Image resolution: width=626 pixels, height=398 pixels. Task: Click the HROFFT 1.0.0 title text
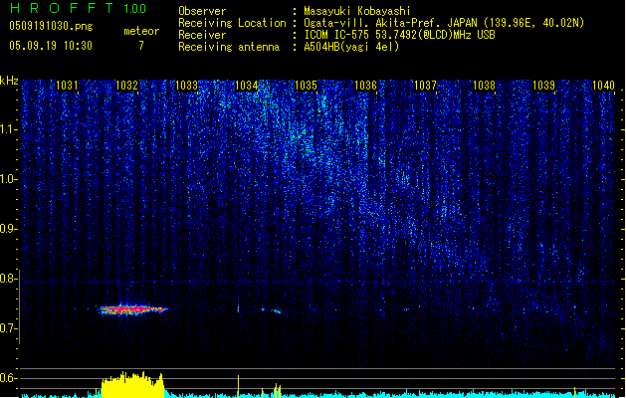[x=78, y=8]
